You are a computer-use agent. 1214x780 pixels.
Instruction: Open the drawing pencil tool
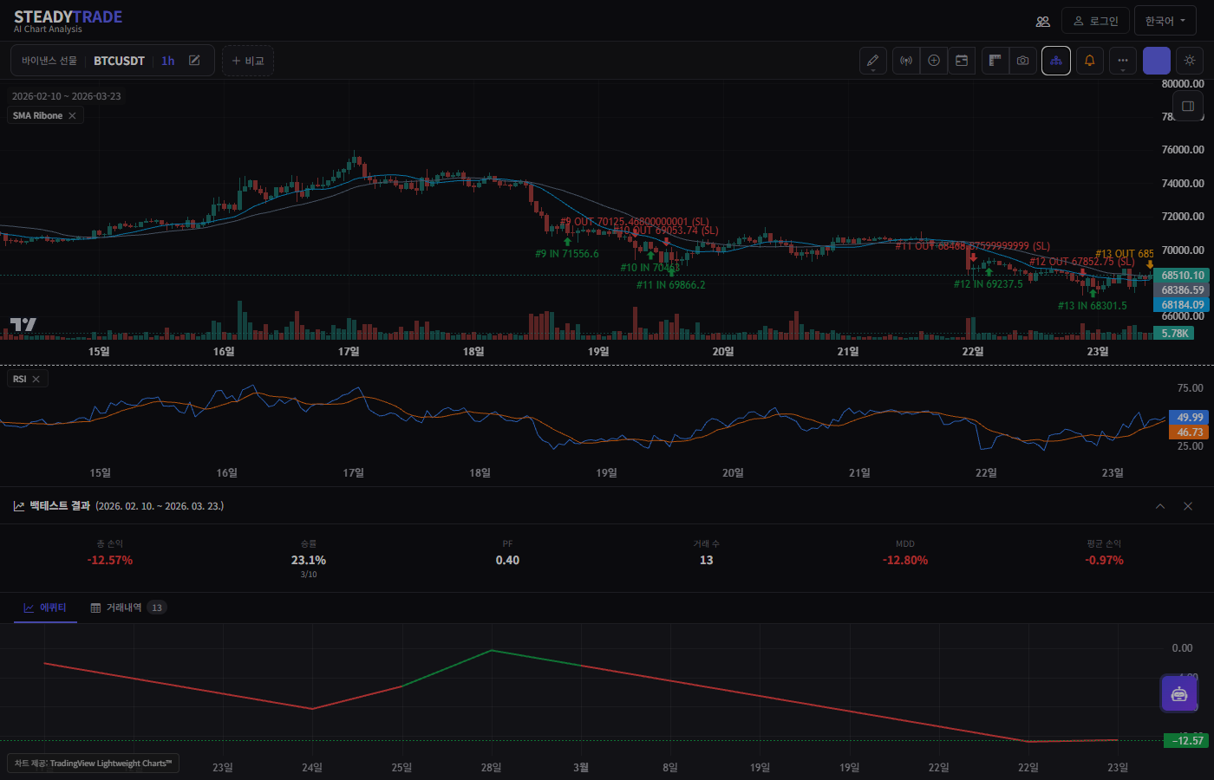click(x=873, y=61)
